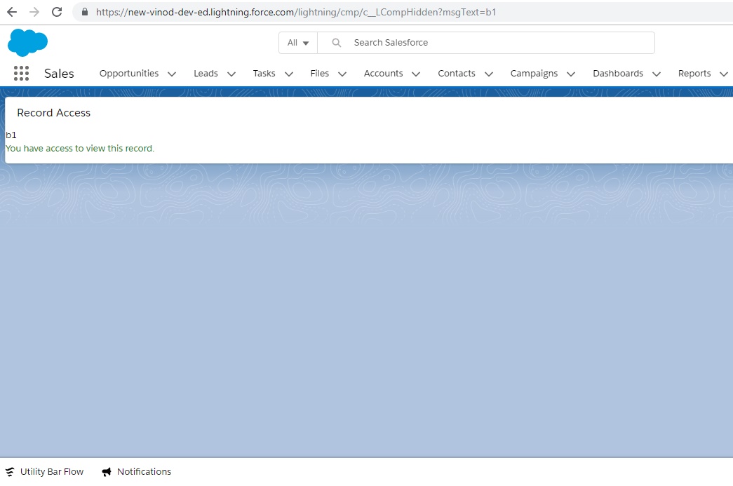Select the Campaigns tab
The height and width of the screenshot is (486, 733).
(x=534, y=74)
